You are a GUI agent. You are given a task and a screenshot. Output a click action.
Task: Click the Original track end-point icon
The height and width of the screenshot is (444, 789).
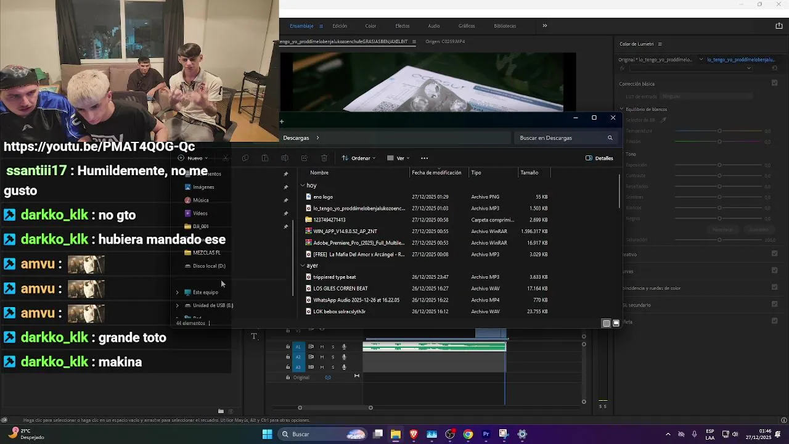pos(356,376)
